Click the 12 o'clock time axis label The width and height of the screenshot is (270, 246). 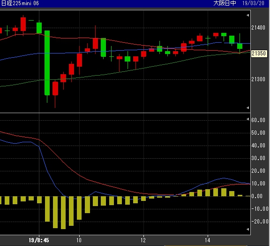(143, 240)
